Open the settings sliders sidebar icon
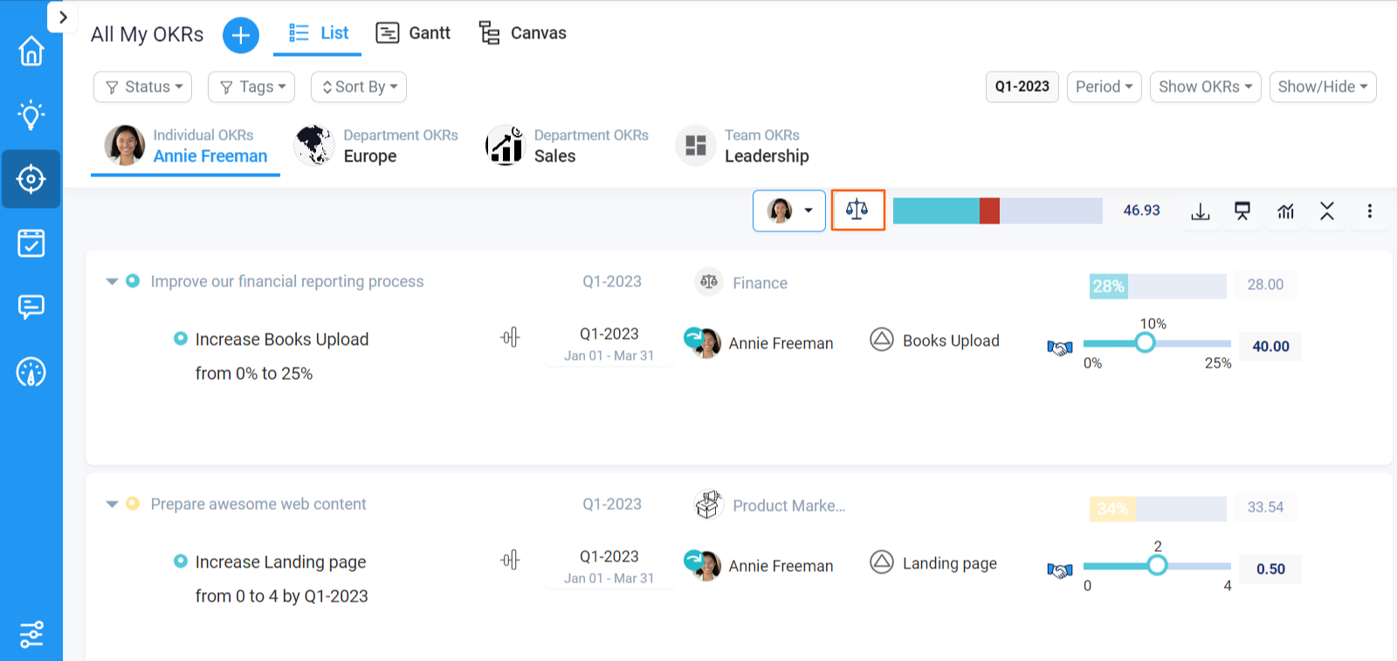 point(31,634)
